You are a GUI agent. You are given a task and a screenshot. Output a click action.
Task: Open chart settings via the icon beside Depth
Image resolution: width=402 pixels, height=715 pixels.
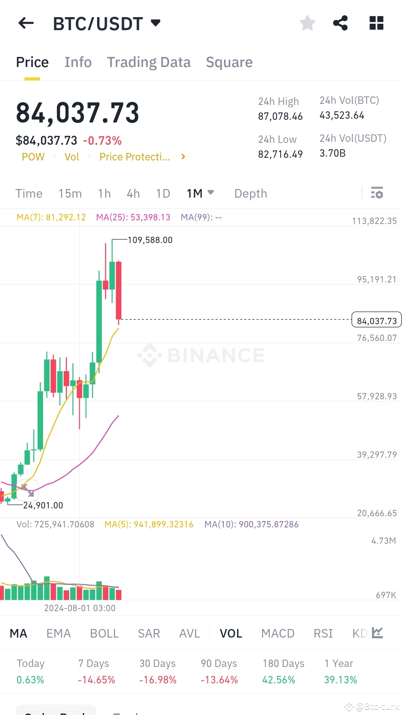coord(377,193)
